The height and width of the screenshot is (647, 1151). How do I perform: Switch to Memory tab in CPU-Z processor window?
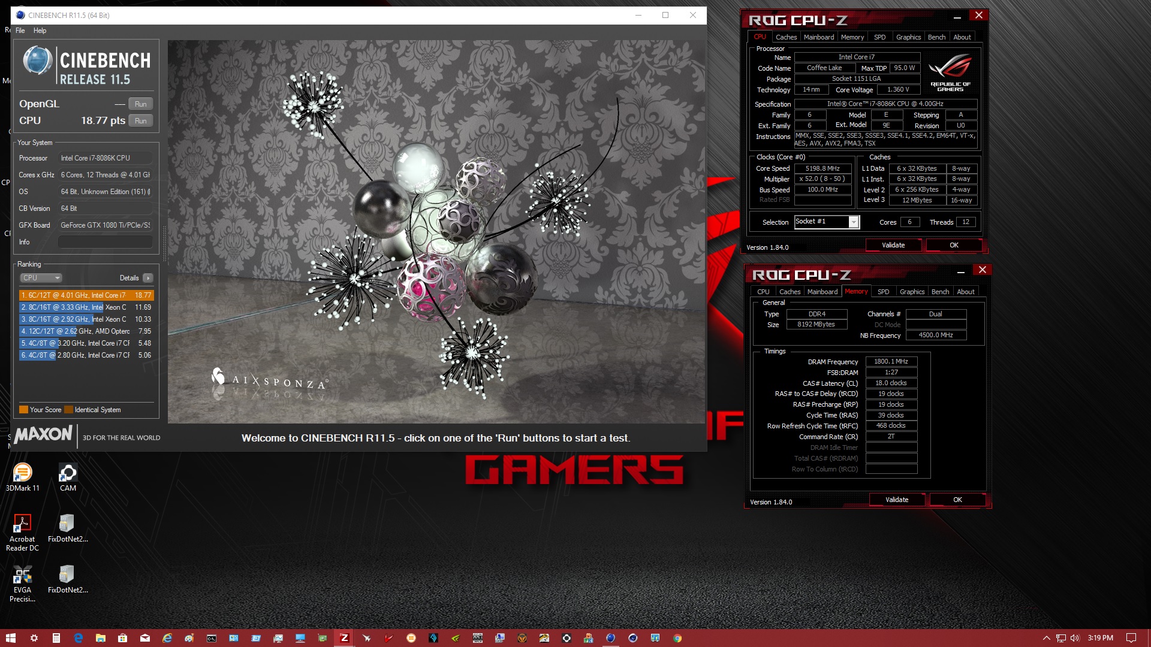click(x=852, y=37)
